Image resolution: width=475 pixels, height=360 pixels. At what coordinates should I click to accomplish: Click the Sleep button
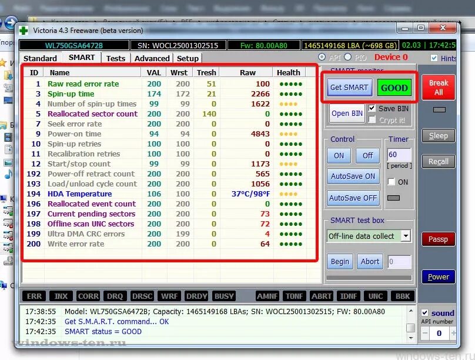tap(439, 136)
